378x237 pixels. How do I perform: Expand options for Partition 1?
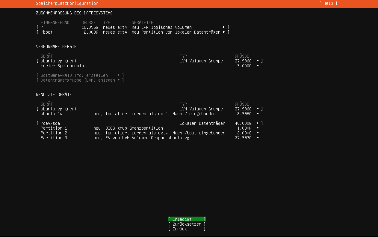[x=258, y=128]
